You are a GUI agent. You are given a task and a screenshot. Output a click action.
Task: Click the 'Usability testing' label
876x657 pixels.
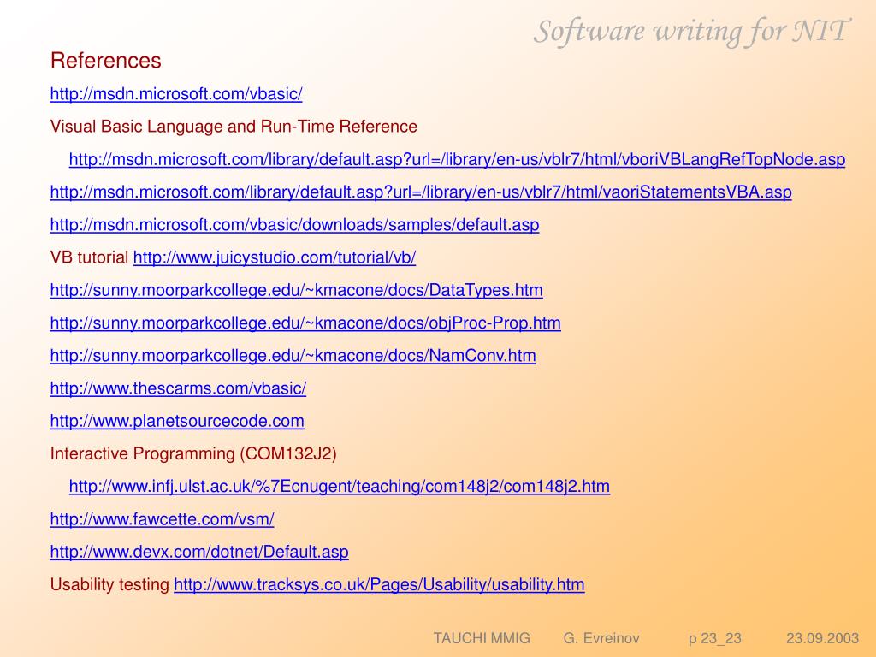pos(109,585)
